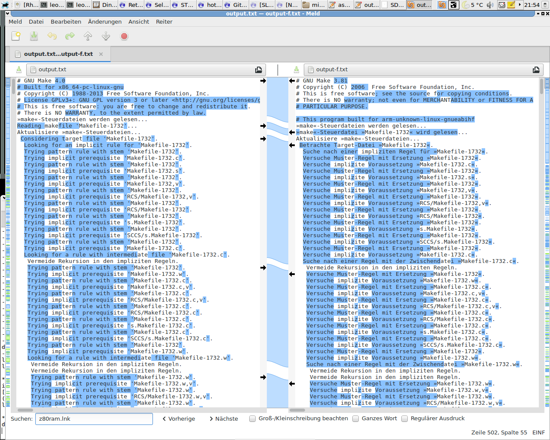Start a new comparison with toolbar icon
This screenshot has height=440, width=550.
tap(16, 36)
